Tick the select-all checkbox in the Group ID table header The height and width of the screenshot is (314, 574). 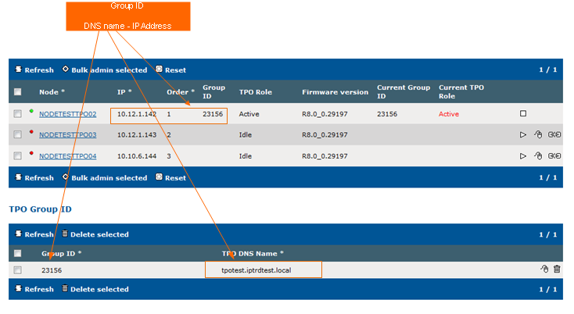click(17, 253)
